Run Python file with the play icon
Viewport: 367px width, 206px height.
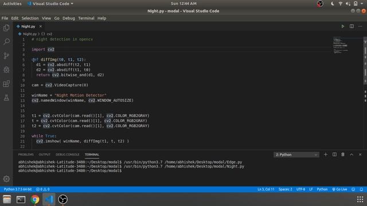pos(343,26)
